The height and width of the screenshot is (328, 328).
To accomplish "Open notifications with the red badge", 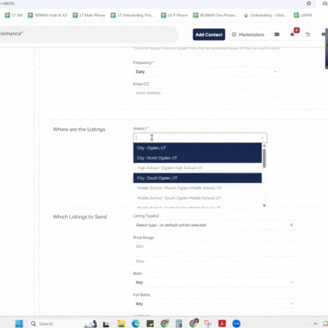I will pos(293,34).
